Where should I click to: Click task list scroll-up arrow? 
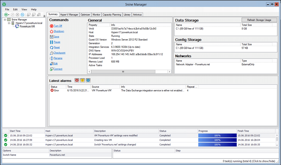(x=277, y=135)
